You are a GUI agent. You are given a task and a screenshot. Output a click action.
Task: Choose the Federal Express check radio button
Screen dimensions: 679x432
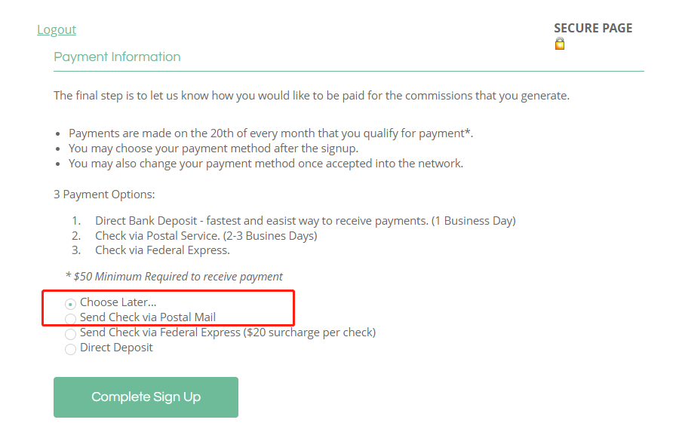pos(71,334)
